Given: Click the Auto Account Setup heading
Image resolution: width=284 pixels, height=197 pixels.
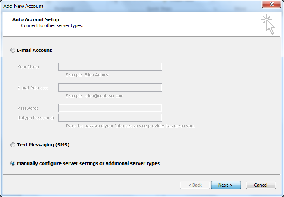Looking at the screenshot, I should (x=35, y=19).
